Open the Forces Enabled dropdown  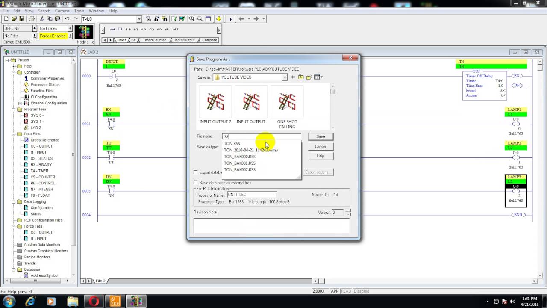click(x=70, y=36)
